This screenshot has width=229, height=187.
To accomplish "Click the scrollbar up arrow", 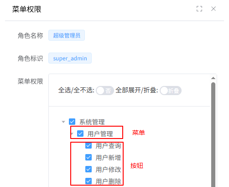I will [x=213, y=78].
